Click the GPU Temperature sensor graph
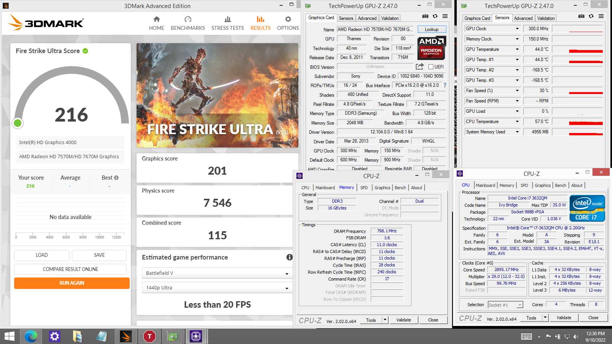The height and width of the screenshot is (344, 612). [x=578, y=49]
